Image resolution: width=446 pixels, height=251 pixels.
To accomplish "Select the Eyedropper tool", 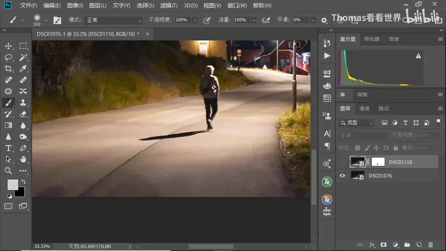I will 23,69.
